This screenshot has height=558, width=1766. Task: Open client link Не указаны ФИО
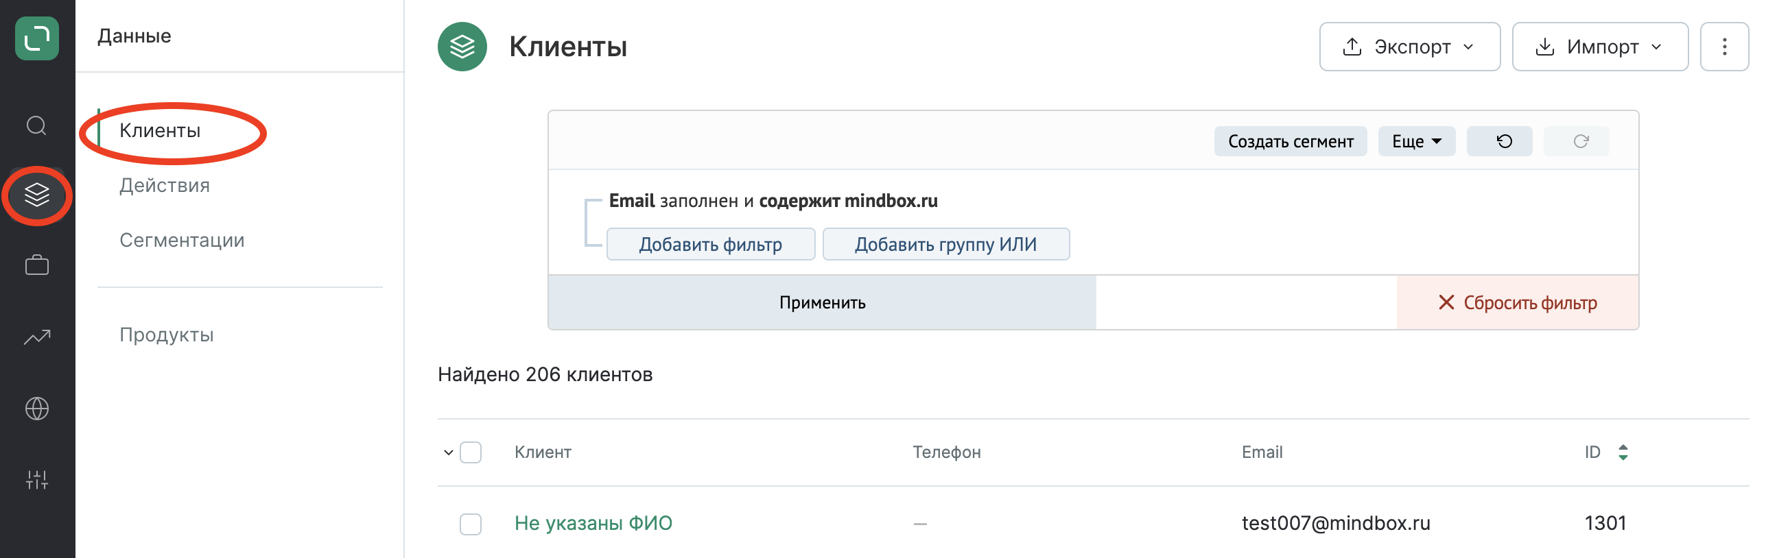point(593,523)
